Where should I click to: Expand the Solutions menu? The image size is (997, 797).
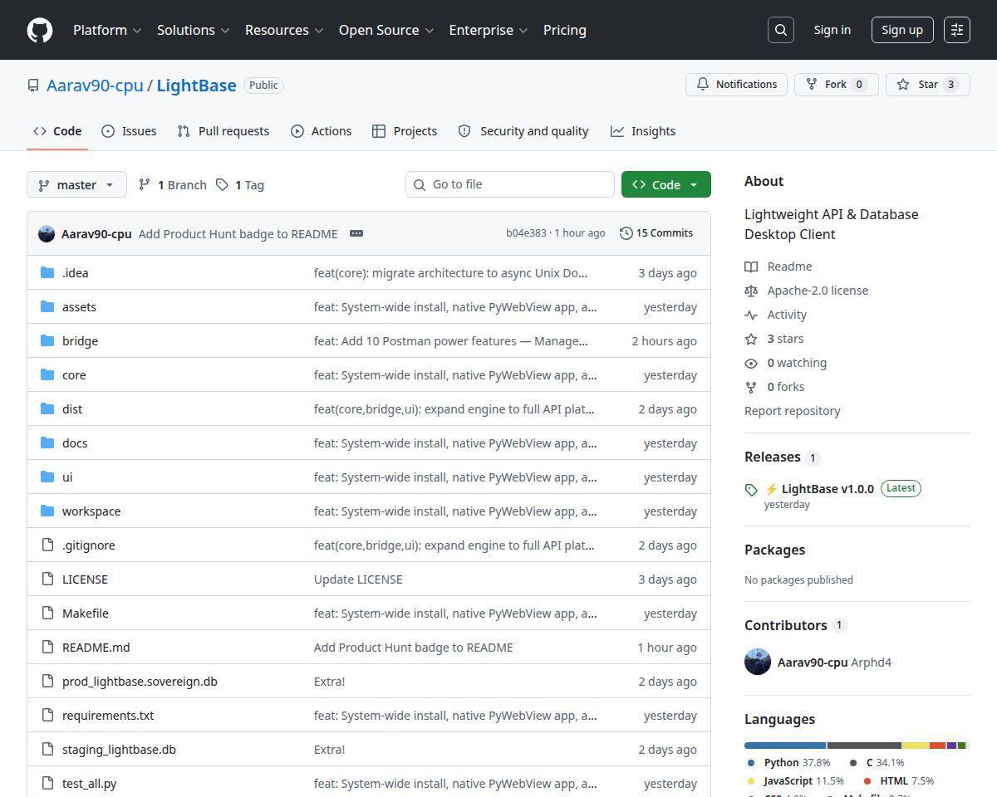coord(193,30)
